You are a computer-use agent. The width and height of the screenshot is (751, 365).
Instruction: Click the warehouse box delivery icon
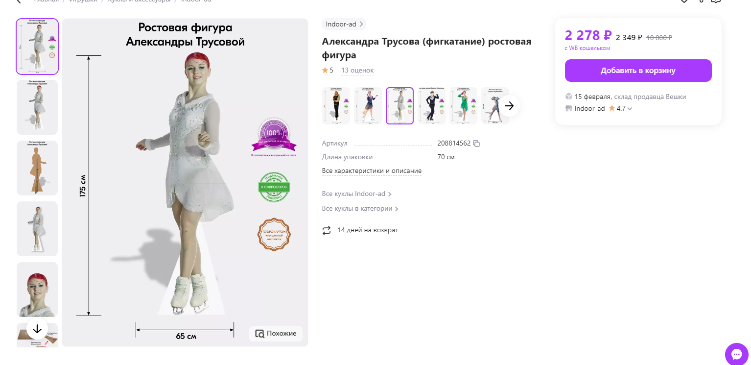(x=568, y=97)
